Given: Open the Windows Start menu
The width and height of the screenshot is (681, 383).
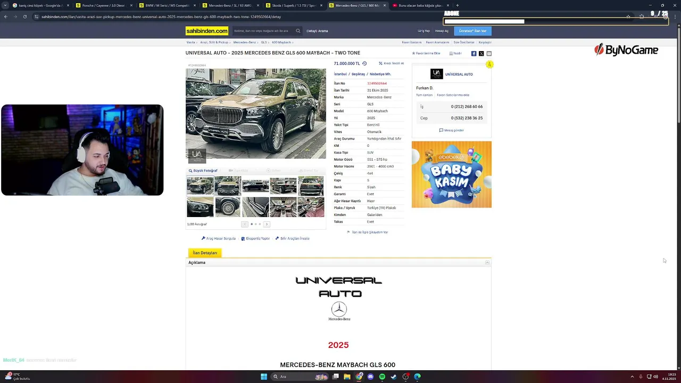Looking at the screenshot, I should click(263, 377).
